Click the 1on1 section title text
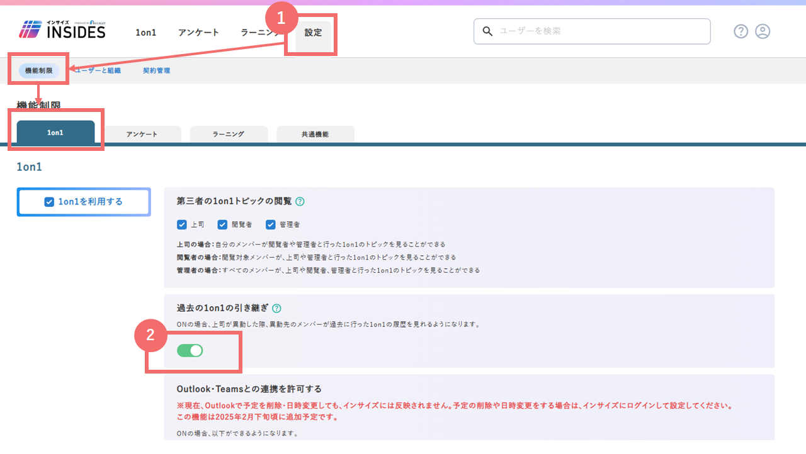 pyautogui.click(x=29, y=168)
